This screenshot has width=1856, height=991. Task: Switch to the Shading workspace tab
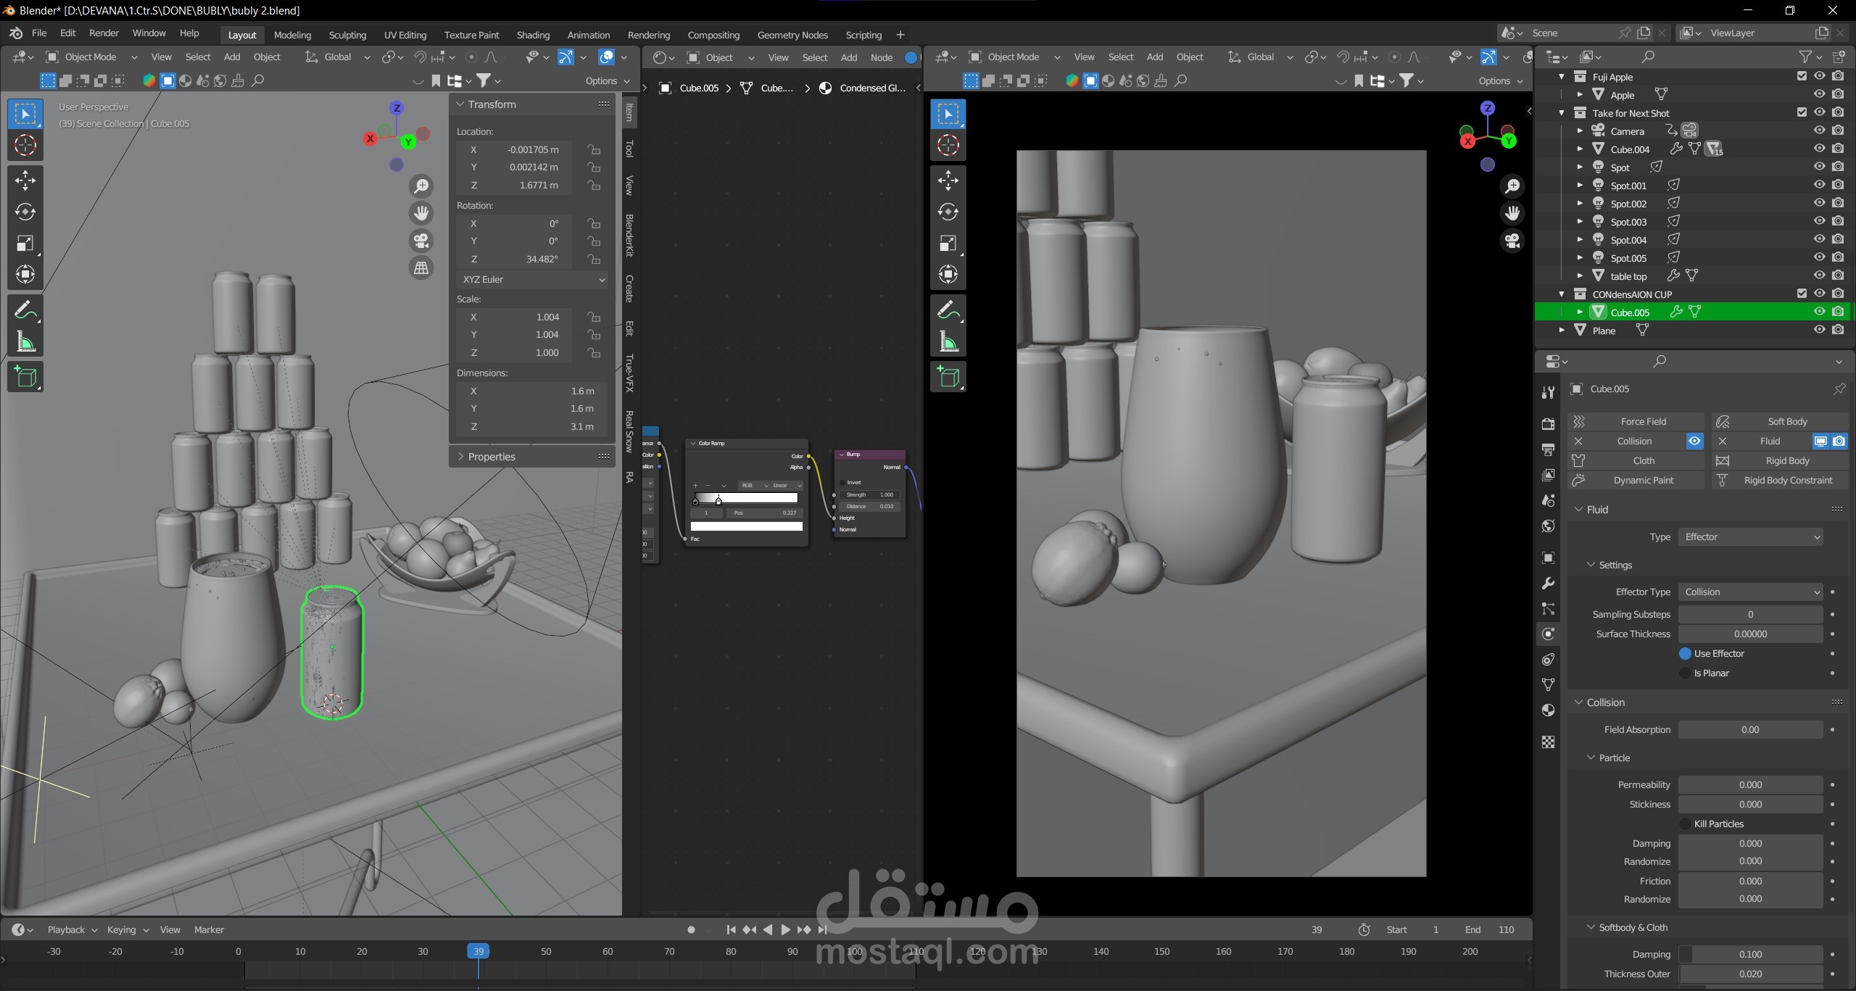tap(533, 35)
